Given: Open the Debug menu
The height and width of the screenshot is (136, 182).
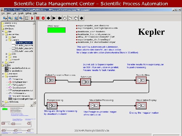Looking at the screenshot, I should point(28,13).
